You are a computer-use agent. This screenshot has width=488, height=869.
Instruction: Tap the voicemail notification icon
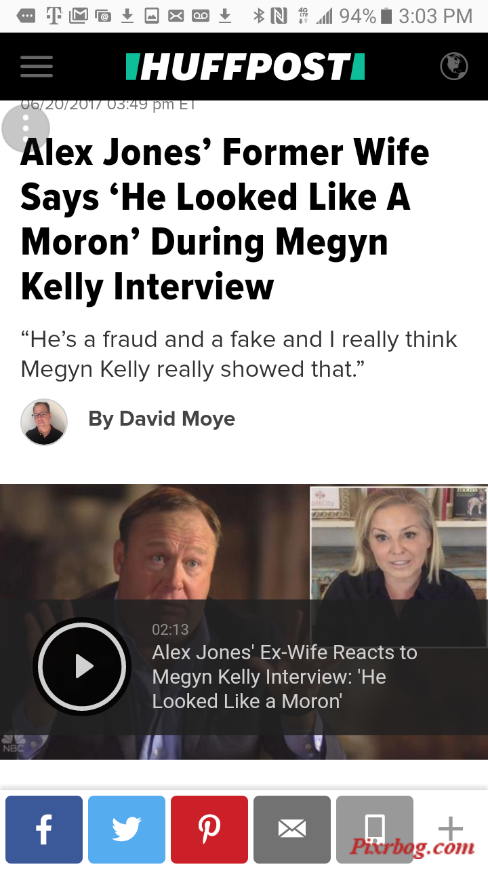click(x=201, y=16)
